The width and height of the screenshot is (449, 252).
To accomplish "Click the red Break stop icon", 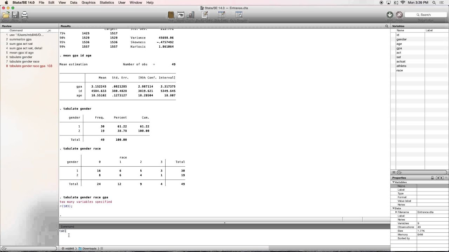I will click(x=399, y=15).
